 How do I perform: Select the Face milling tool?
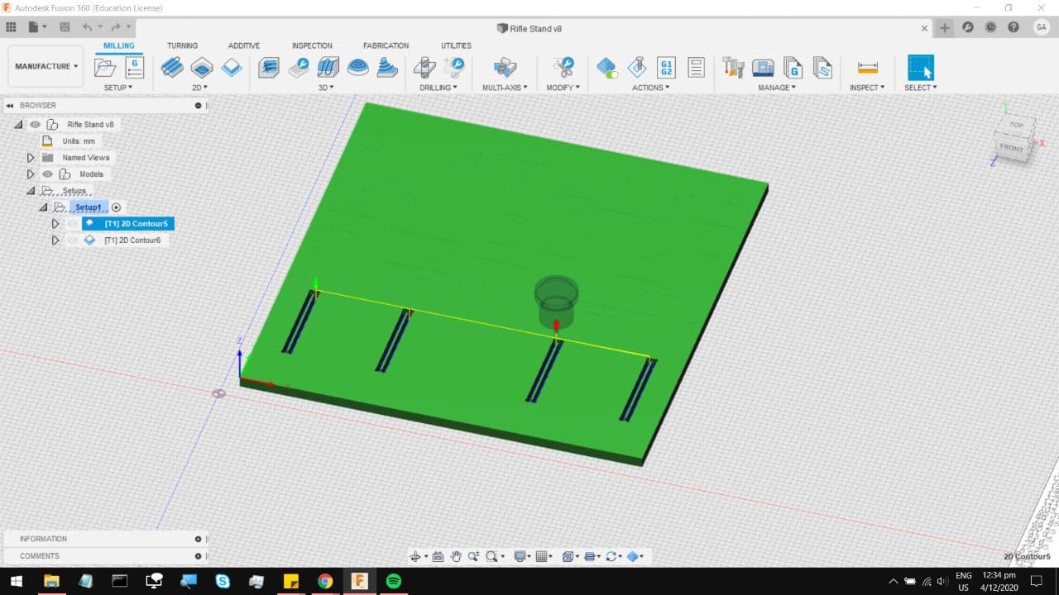232,68
